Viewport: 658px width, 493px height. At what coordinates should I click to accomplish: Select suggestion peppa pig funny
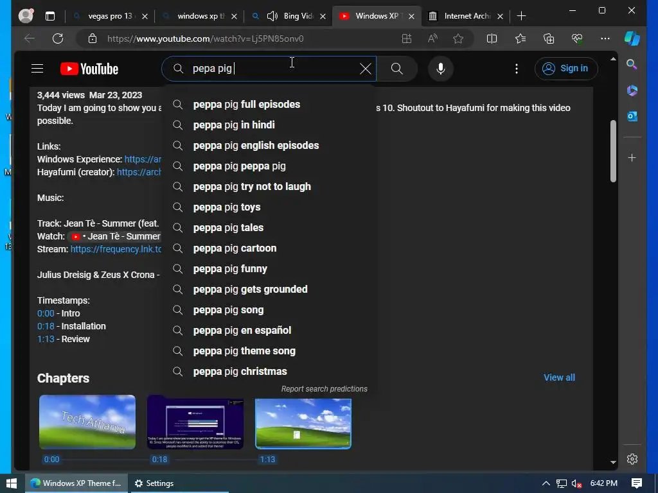(x=270, y=269)
